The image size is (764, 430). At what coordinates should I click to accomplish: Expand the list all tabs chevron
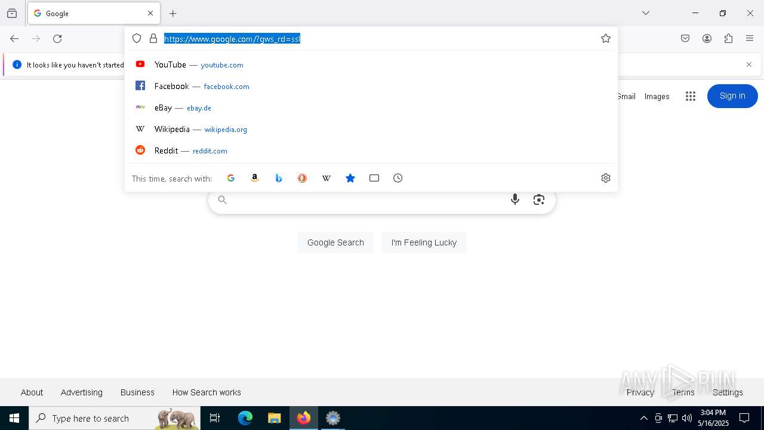(x=646, y=13)
